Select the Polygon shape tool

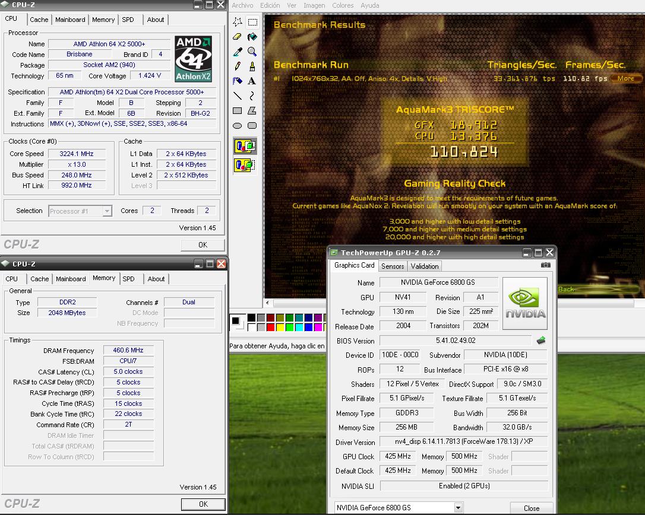point(252,110)
